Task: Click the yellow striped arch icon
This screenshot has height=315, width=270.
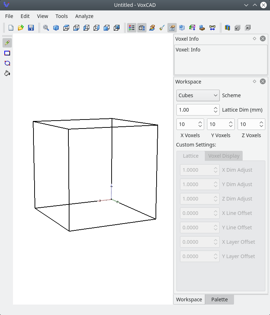Action: [228, 28]
